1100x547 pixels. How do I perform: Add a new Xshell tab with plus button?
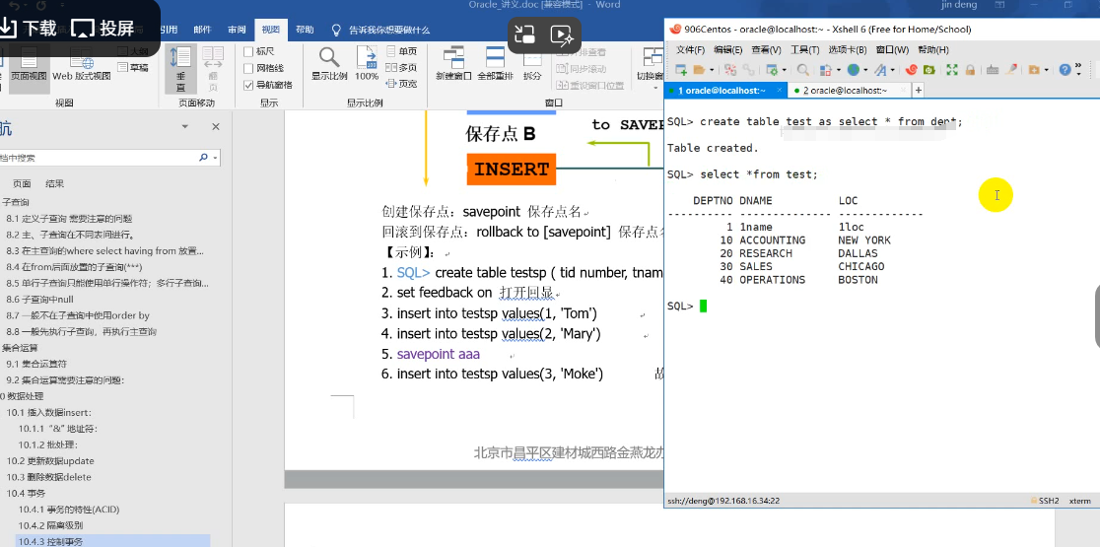[x=918, y=91]
